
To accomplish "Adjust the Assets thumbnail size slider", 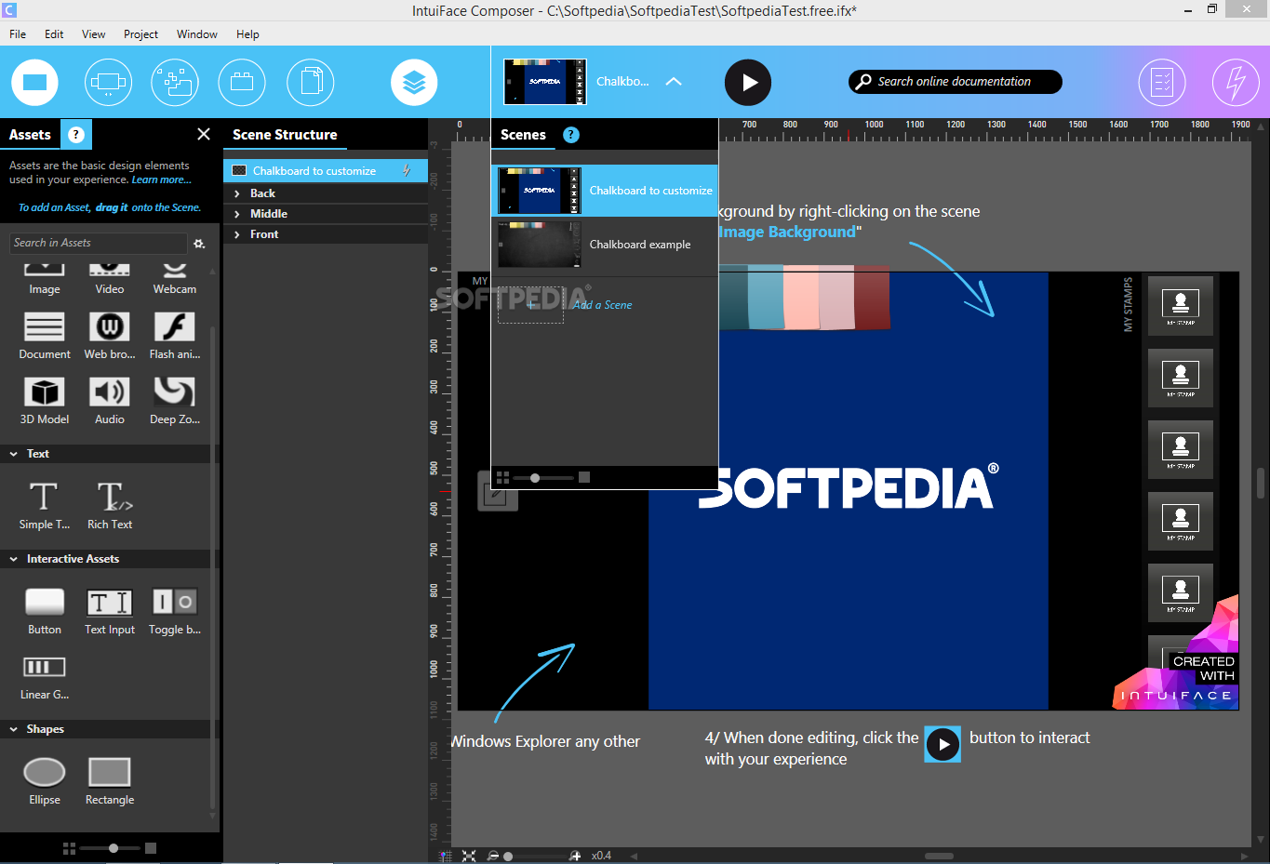I will pyautogui.click(x=114, y=848).
